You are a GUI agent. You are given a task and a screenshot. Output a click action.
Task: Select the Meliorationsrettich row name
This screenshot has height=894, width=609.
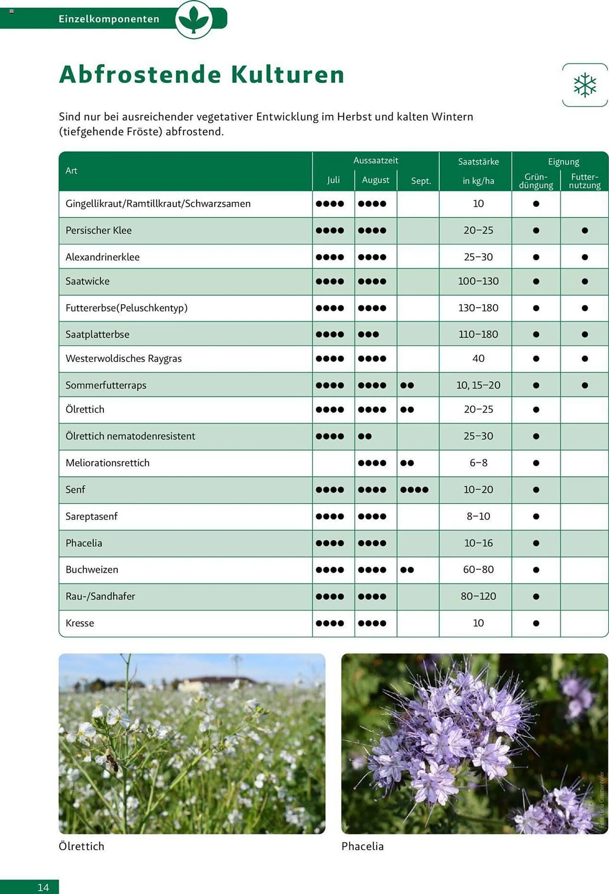107,463
